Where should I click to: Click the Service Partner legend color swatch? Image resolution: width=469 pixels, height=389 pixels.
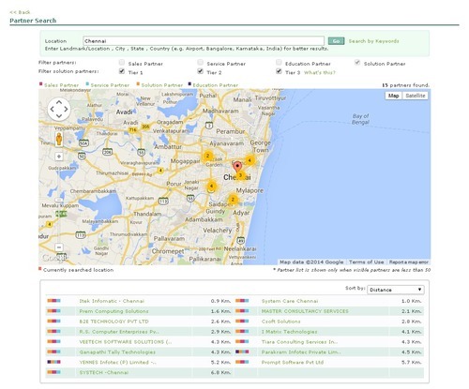[87, 84]
